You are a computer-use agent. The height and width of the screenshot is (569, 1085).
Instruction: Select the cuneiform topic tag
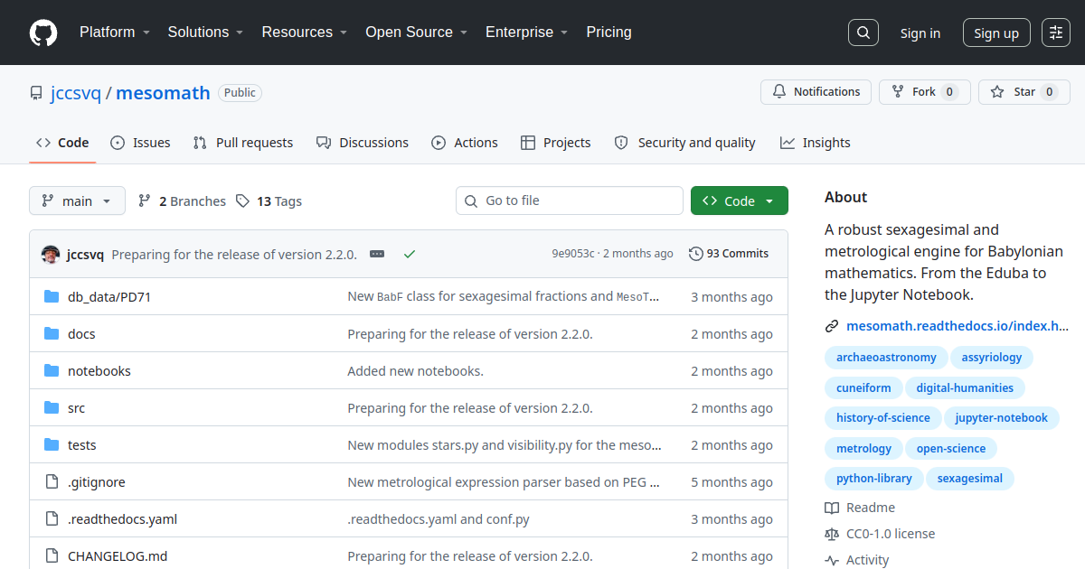pyautogui.click(x=863, y=387)
